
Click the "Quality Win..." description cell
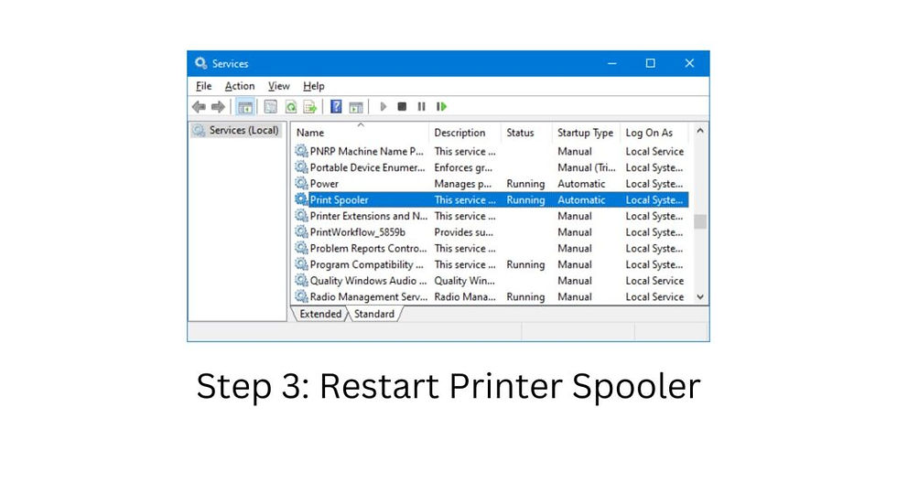(465, 281)
